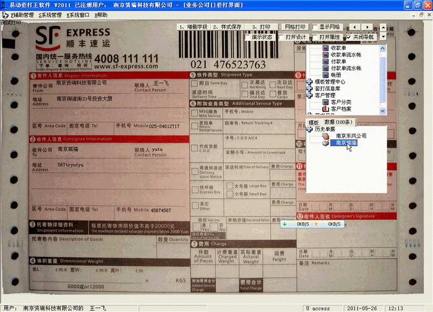
Task: Click the 客户分类 icon
Action: coord(325,102)
